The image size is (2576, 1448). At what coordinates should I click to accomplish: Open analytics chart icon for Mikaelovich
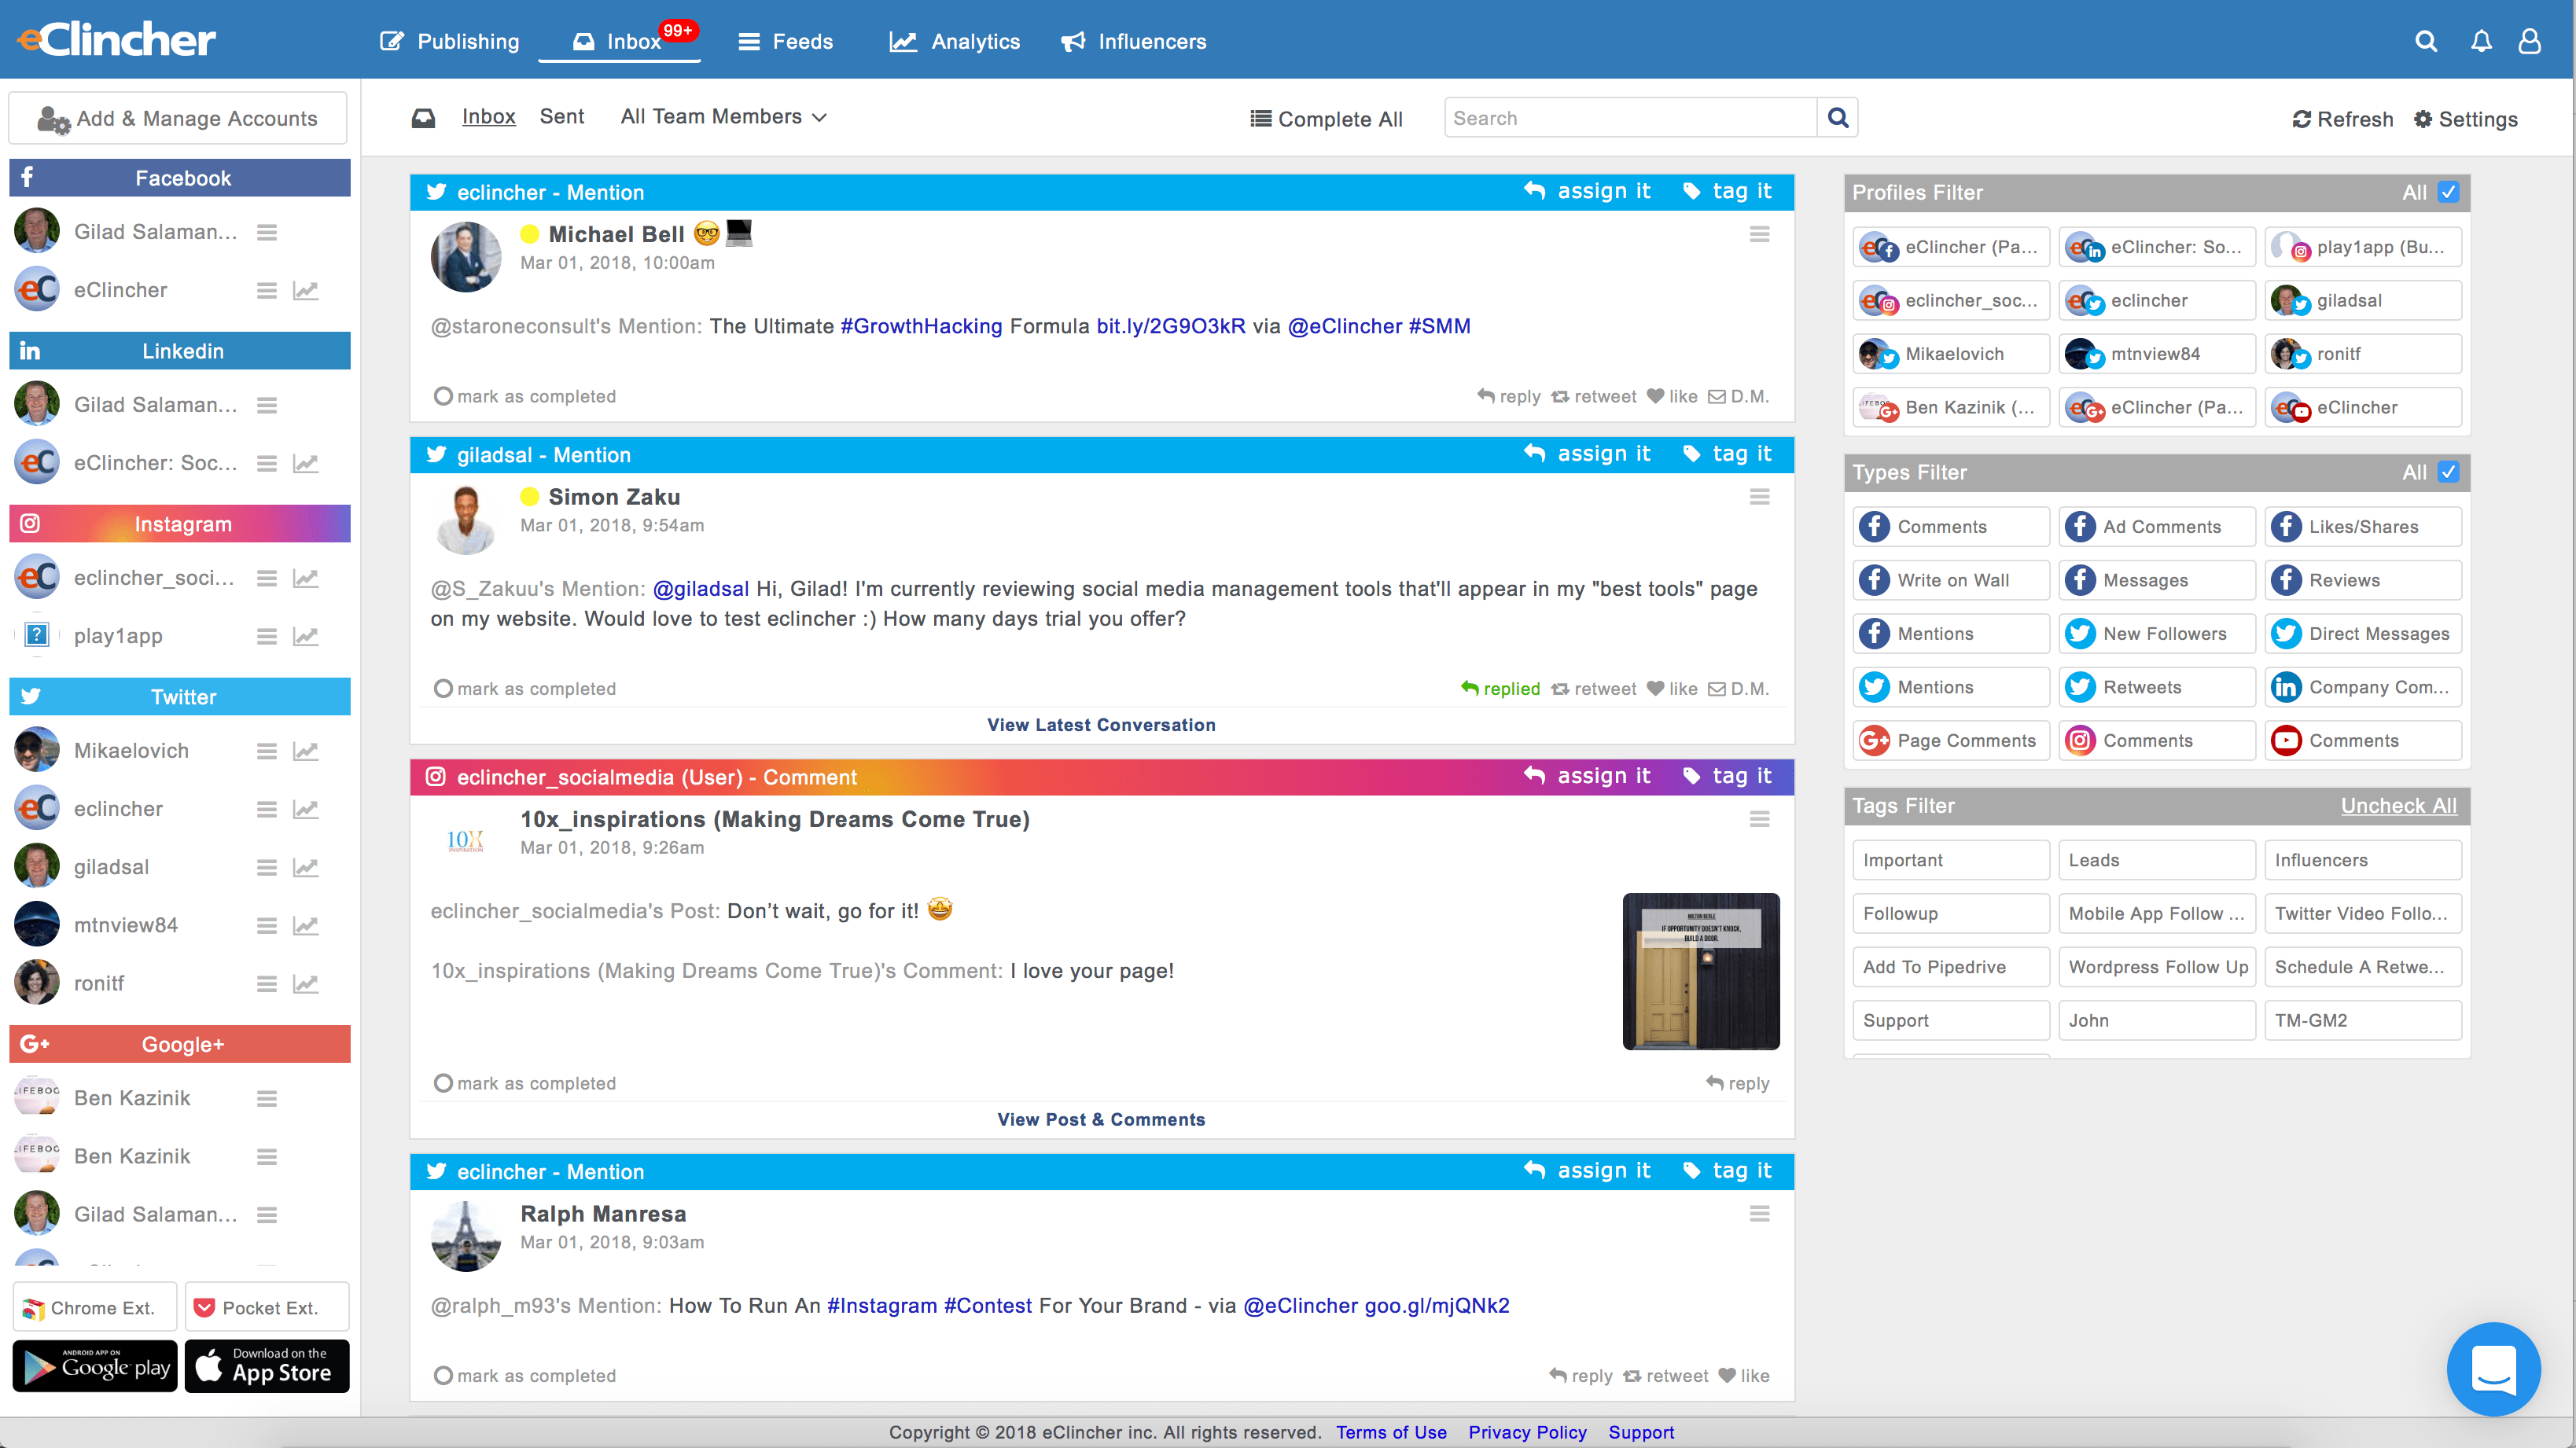pos(305,751)
